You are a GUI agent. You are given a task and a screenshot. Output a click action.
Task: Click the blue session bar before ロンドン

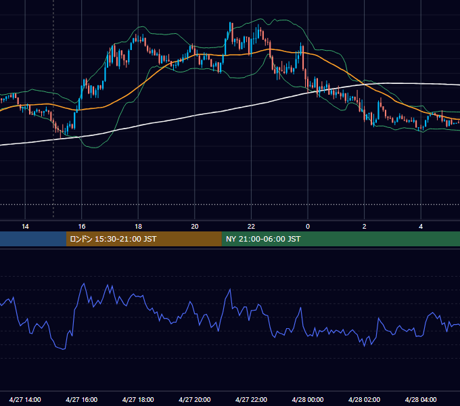click(33, 239)
